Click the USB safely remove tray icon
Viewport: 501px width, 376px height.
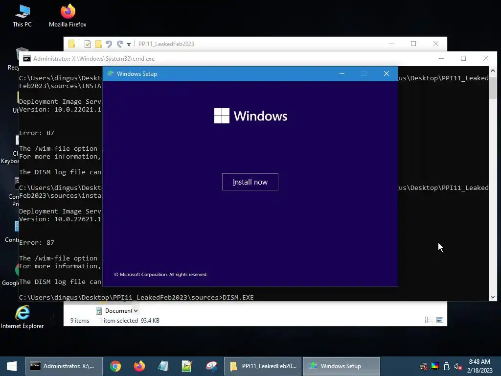[447, 366]
